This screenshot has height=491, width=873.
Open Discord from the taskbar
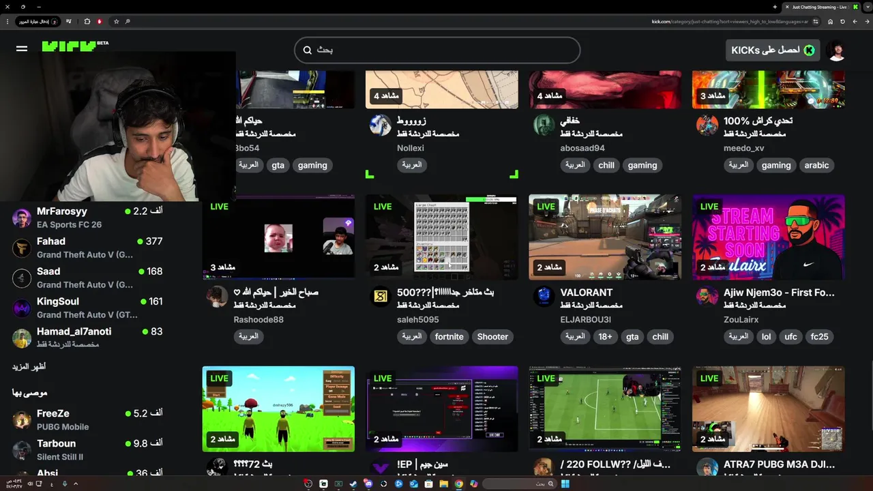[x=368, y=484]
